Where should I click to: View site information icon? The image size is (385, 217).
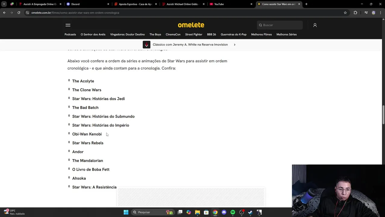point(27,13)
